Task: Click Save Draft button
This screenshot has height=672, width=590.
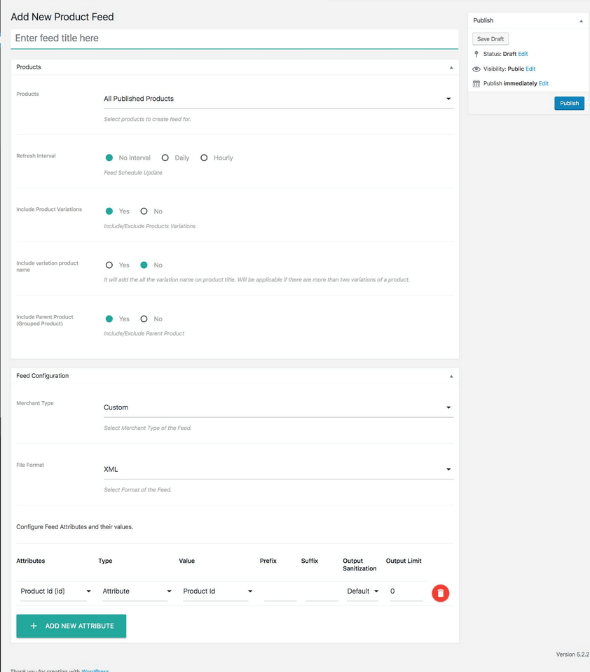Action: [490, 39]
